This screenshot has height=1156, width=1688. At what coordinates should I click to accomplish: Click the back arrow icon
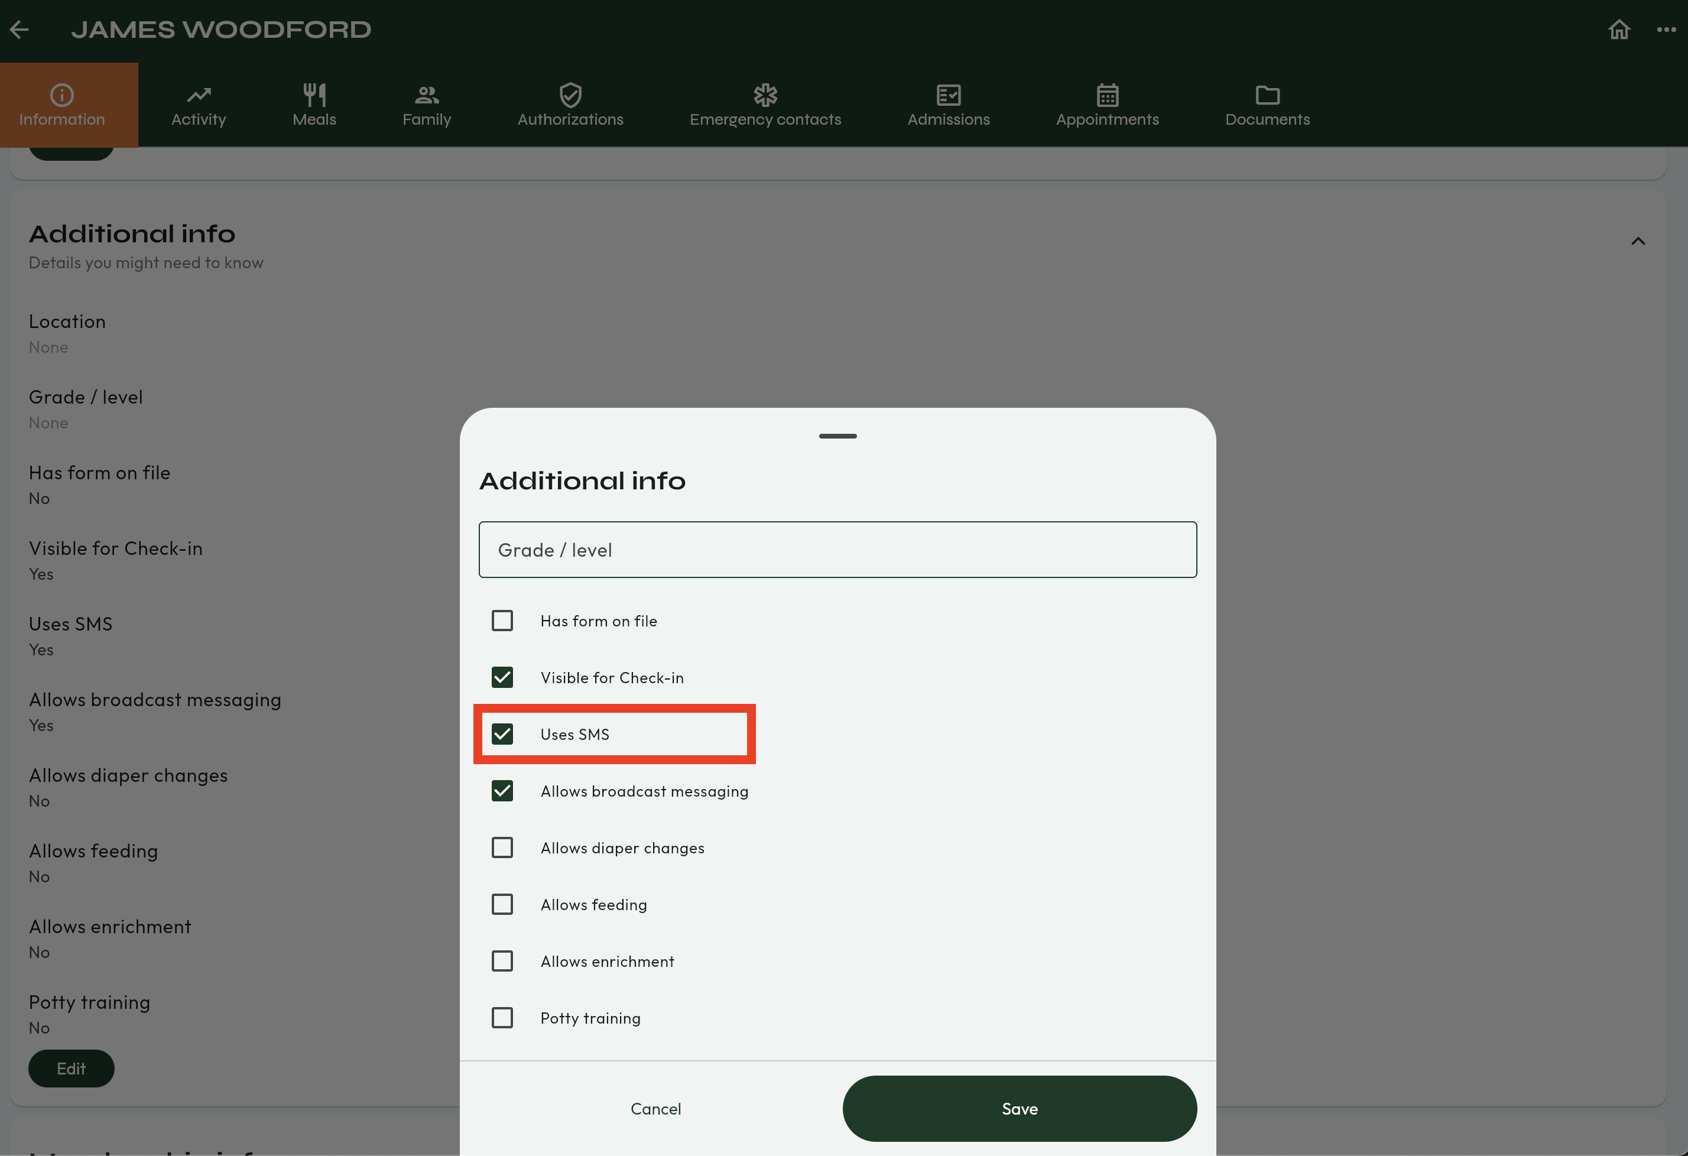(20, 30)
